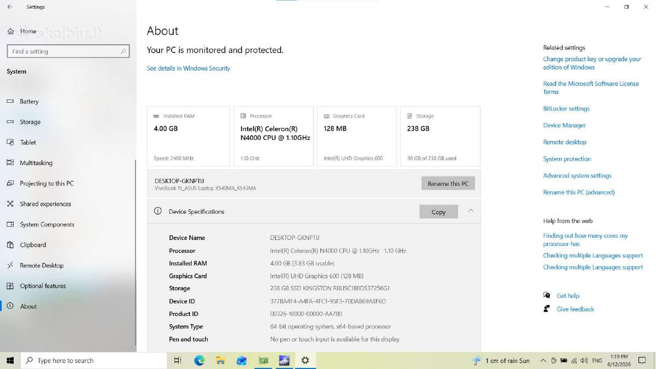Select the About page in sidebar
The height and width of the screenshot is (369, 656).
28,306
